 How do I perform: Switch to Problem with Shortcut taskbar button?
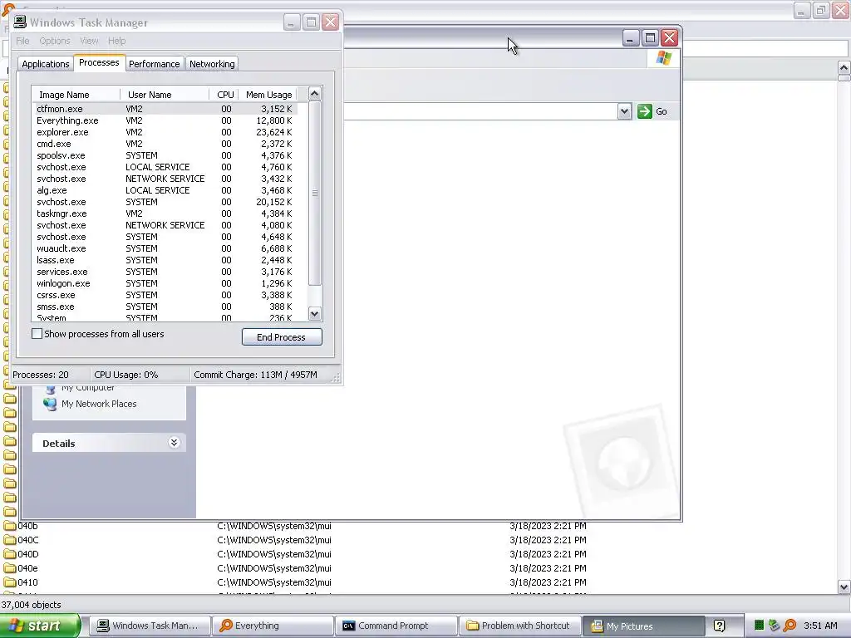(519, 626)
